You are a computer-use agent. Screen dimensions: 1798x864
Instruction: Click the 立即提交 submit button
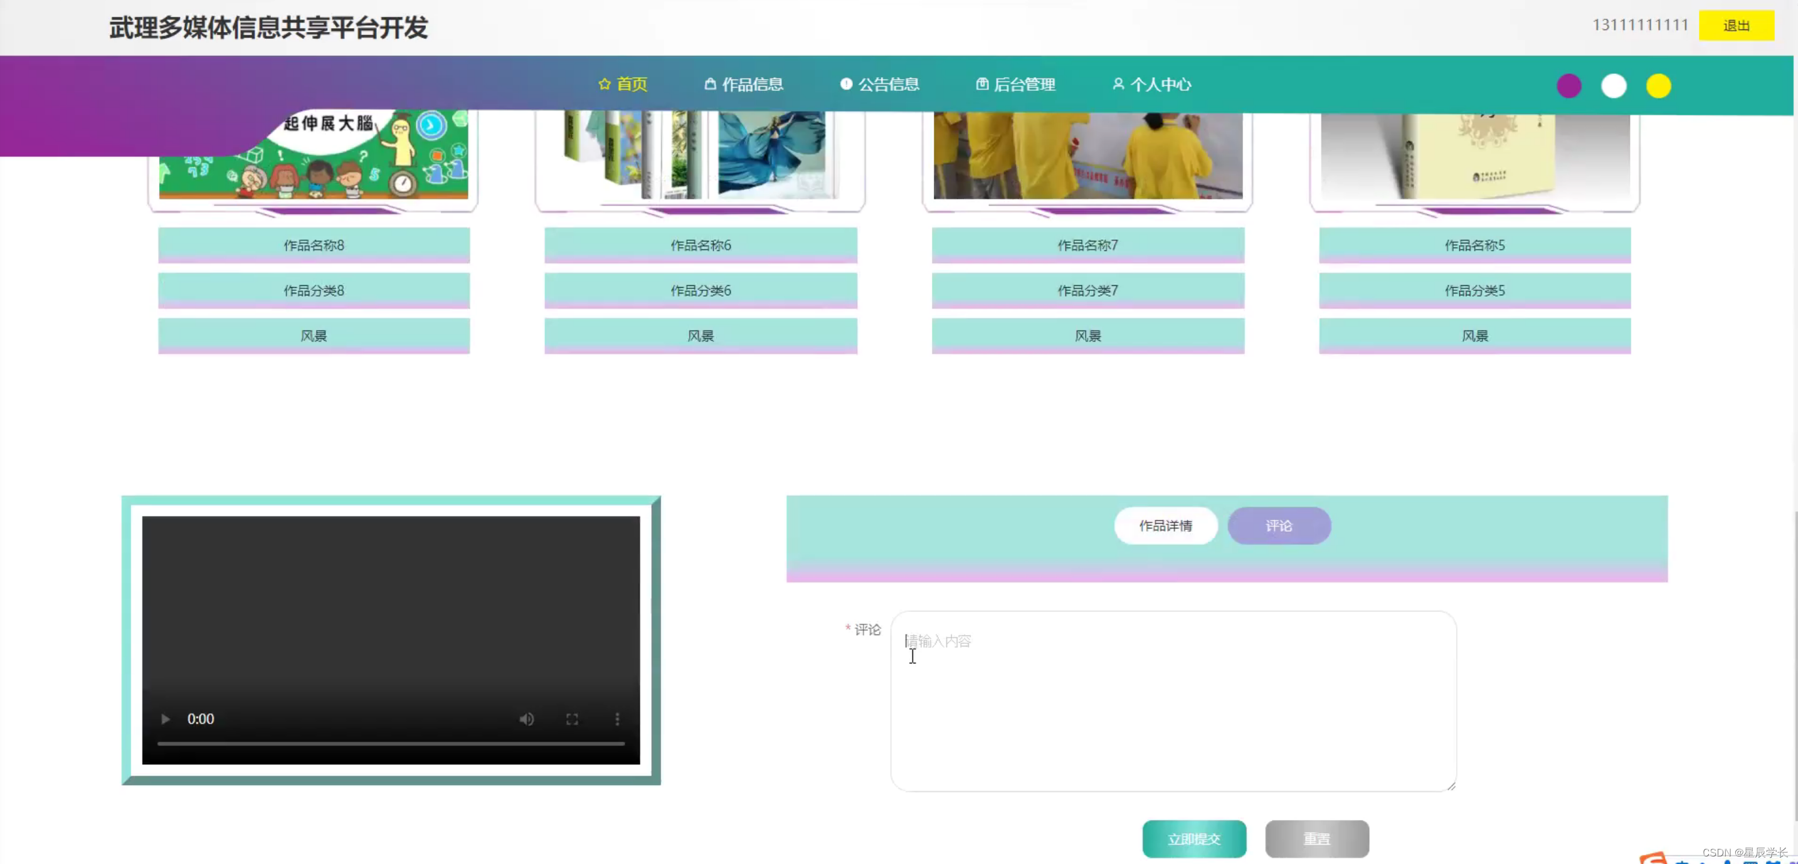point(1193,838)
